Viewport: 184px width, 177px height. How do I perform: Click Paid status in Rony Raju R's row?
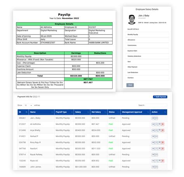pos(111,142)
